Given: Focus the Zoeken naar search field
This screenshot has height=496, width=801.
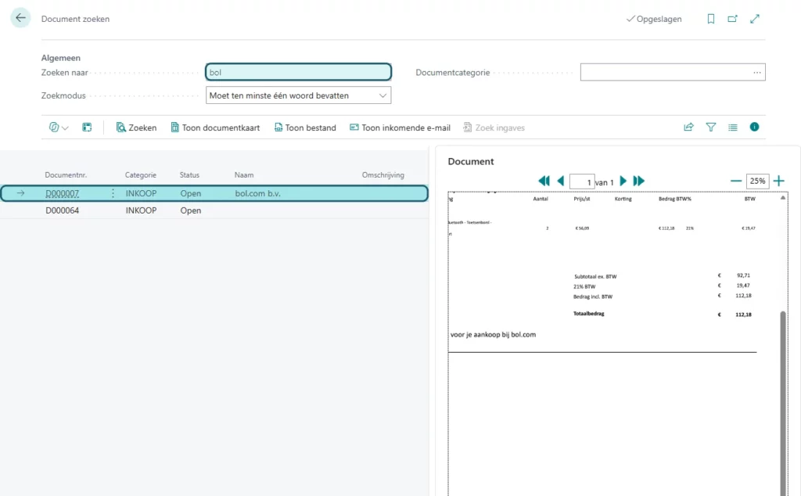Looking at the screenshot, I should click(x=298, y=72).
